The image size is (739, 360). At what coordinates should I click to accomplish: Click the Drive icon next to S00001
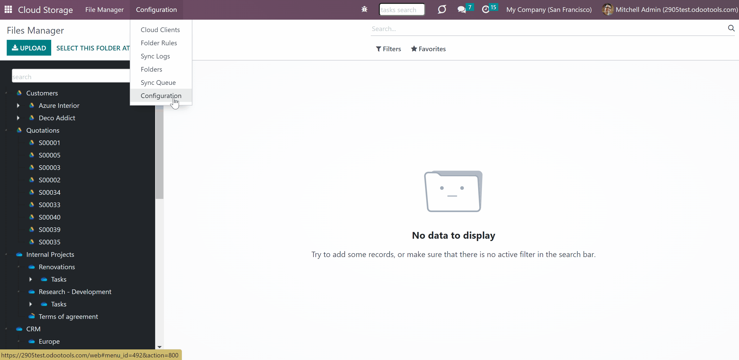coord(32,142)
